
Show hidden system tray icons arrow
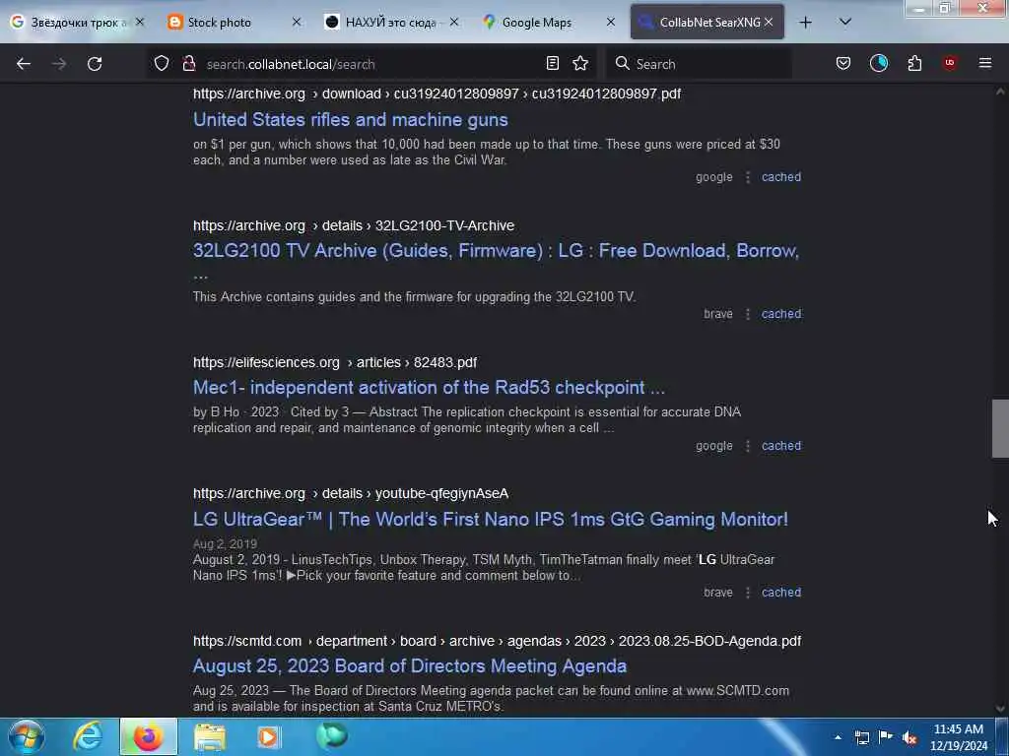point(838,737)
